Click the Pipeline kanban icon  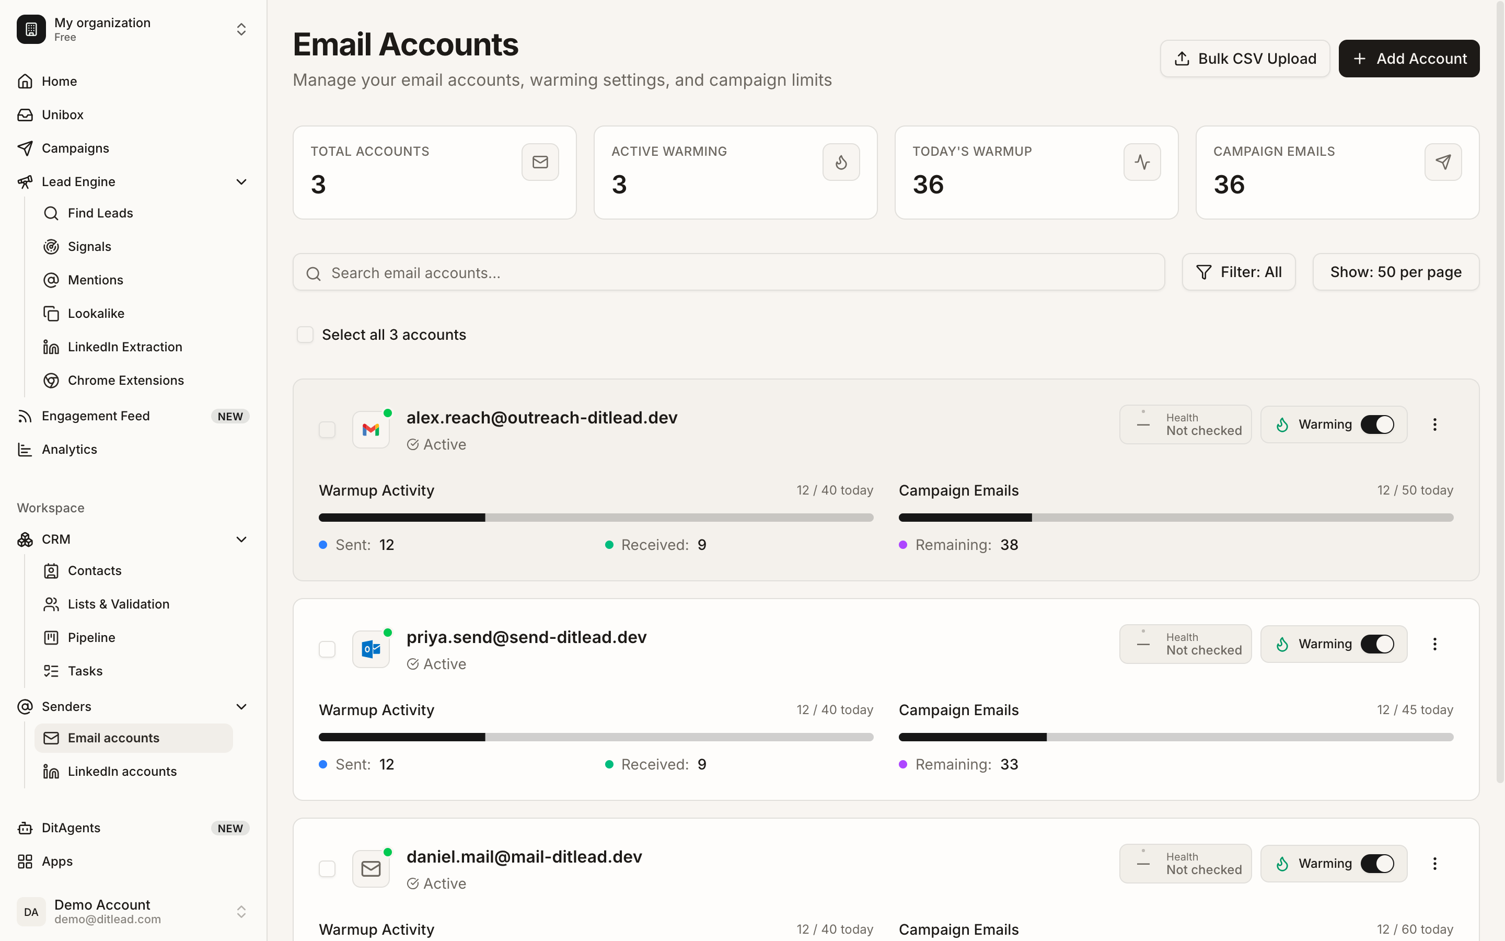point(51,638)
